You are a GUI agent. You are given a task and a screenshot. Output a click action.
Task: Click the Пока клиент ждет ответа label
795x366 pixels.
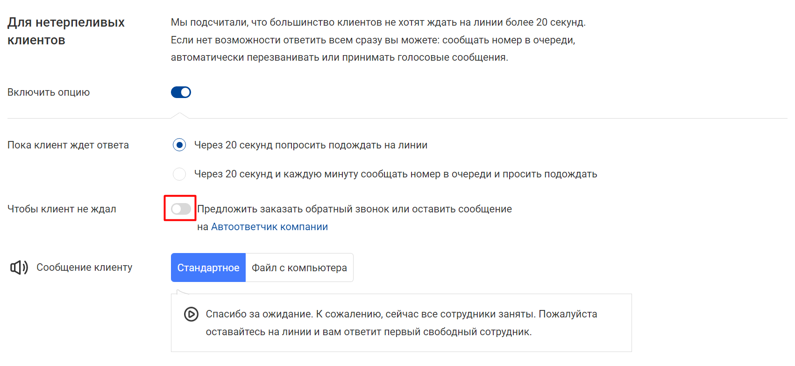(x=68, y=145)
